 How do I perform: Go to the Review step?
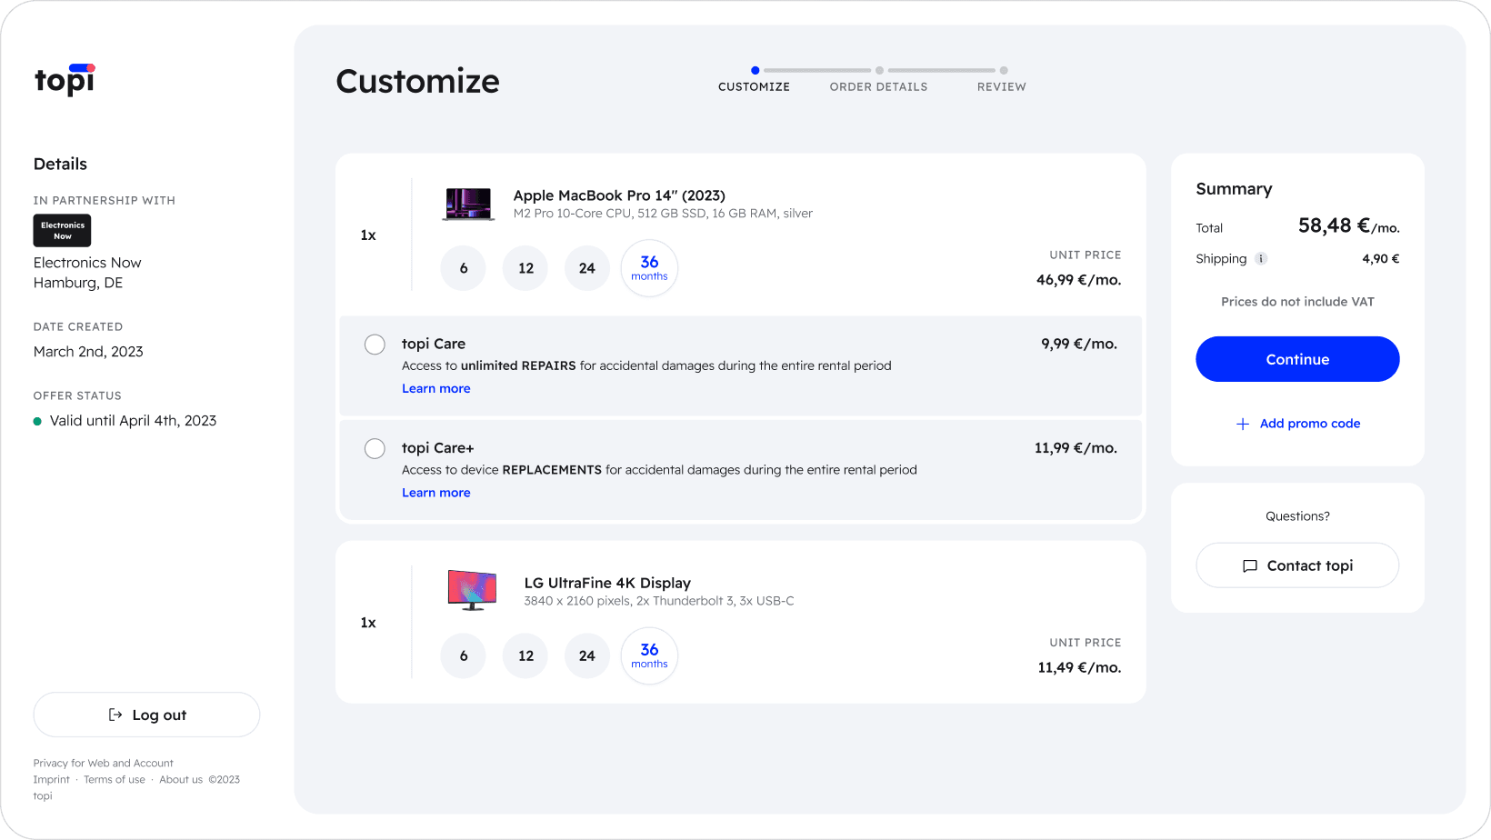[1002, 80]
